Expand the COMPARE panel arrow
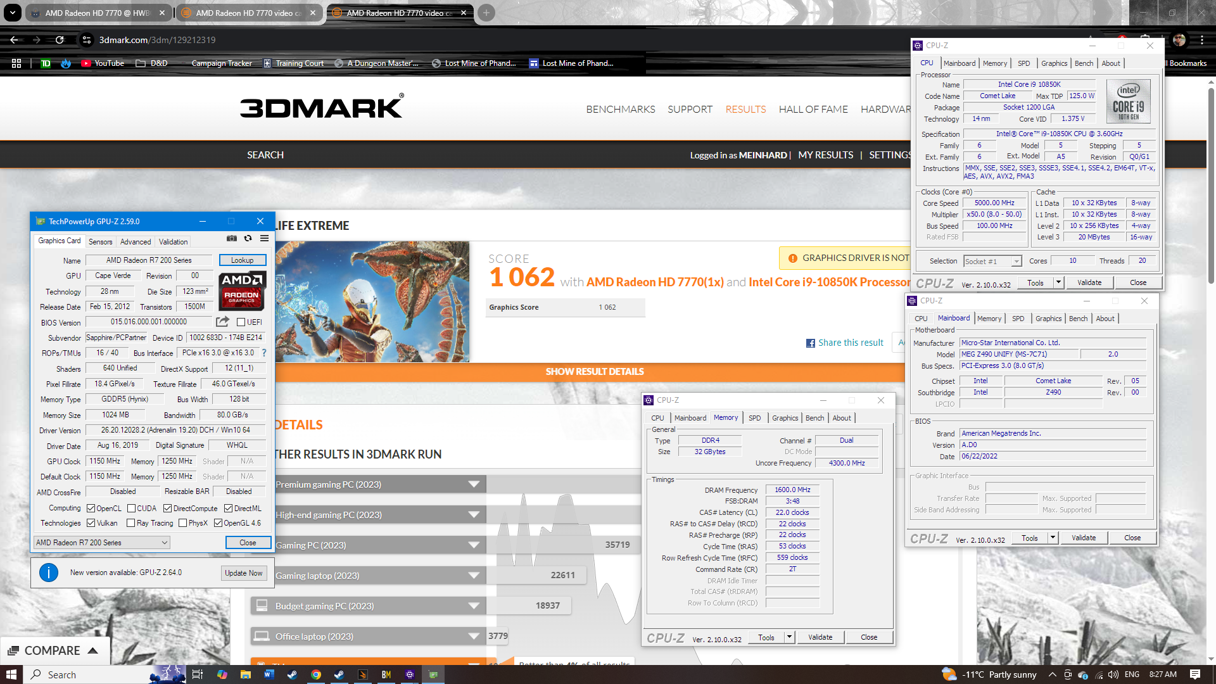 coord(93,650)
